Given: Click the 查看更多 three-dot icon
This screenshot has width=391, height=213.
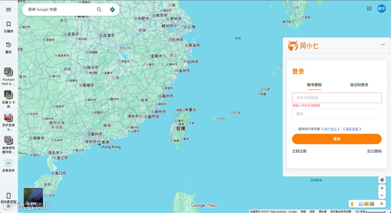Looking at the screenshot, I should pyautogui.click(x=8, y=163).
